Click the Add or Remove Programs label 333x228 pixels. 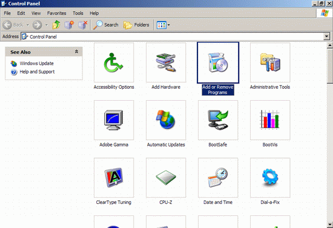(218, 90)
